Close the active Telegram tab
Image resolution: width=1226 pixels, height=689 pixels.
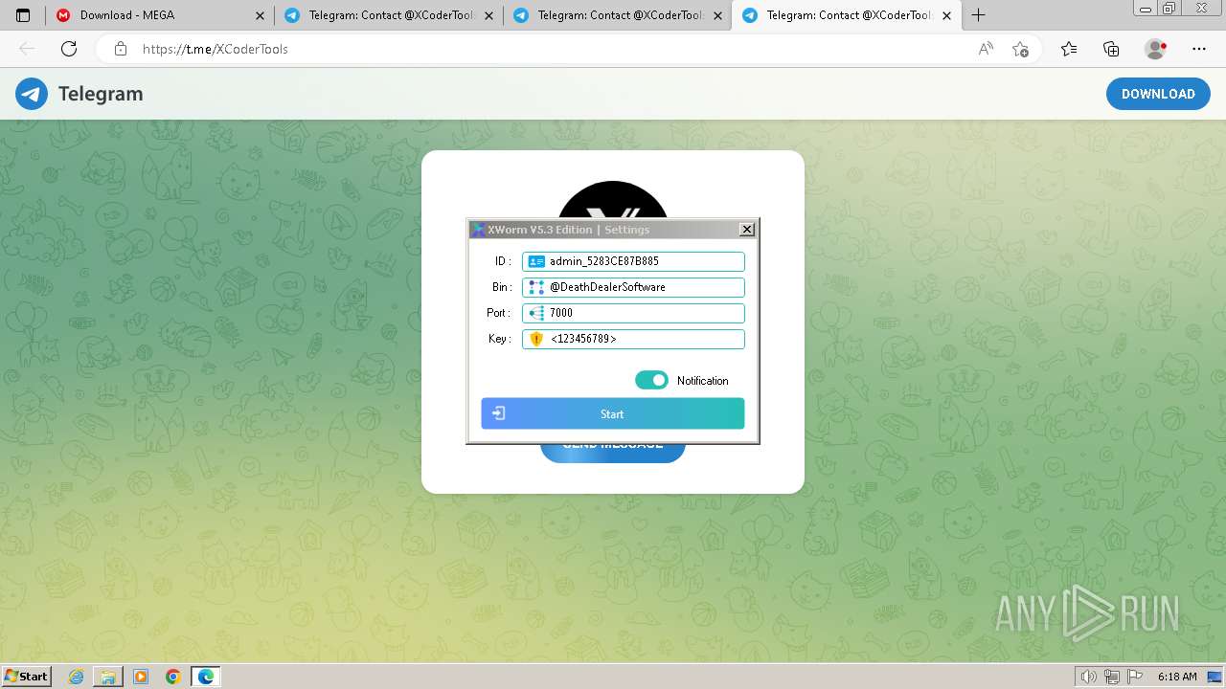pos(947,15)
